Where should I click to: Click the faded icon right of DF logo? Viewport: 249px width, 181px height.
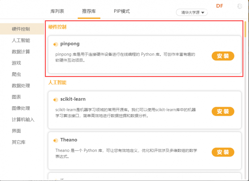[x=240, y=6]
